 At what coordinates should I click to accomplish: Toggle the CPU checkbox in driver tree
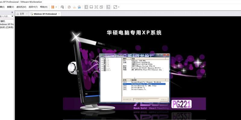pos(105,58)
